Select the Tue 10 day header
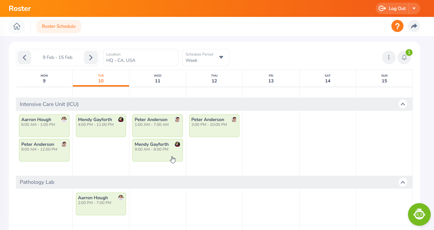The height and width of the screenshot is (230, 434). tap(101, 78)
